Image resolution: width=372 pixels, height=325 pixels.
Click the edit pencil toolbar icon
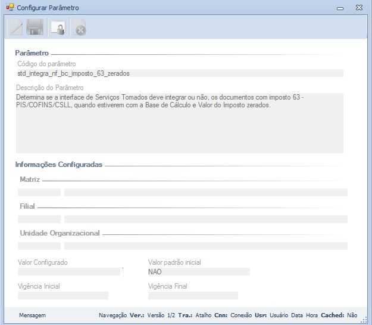tap(16, 27)
